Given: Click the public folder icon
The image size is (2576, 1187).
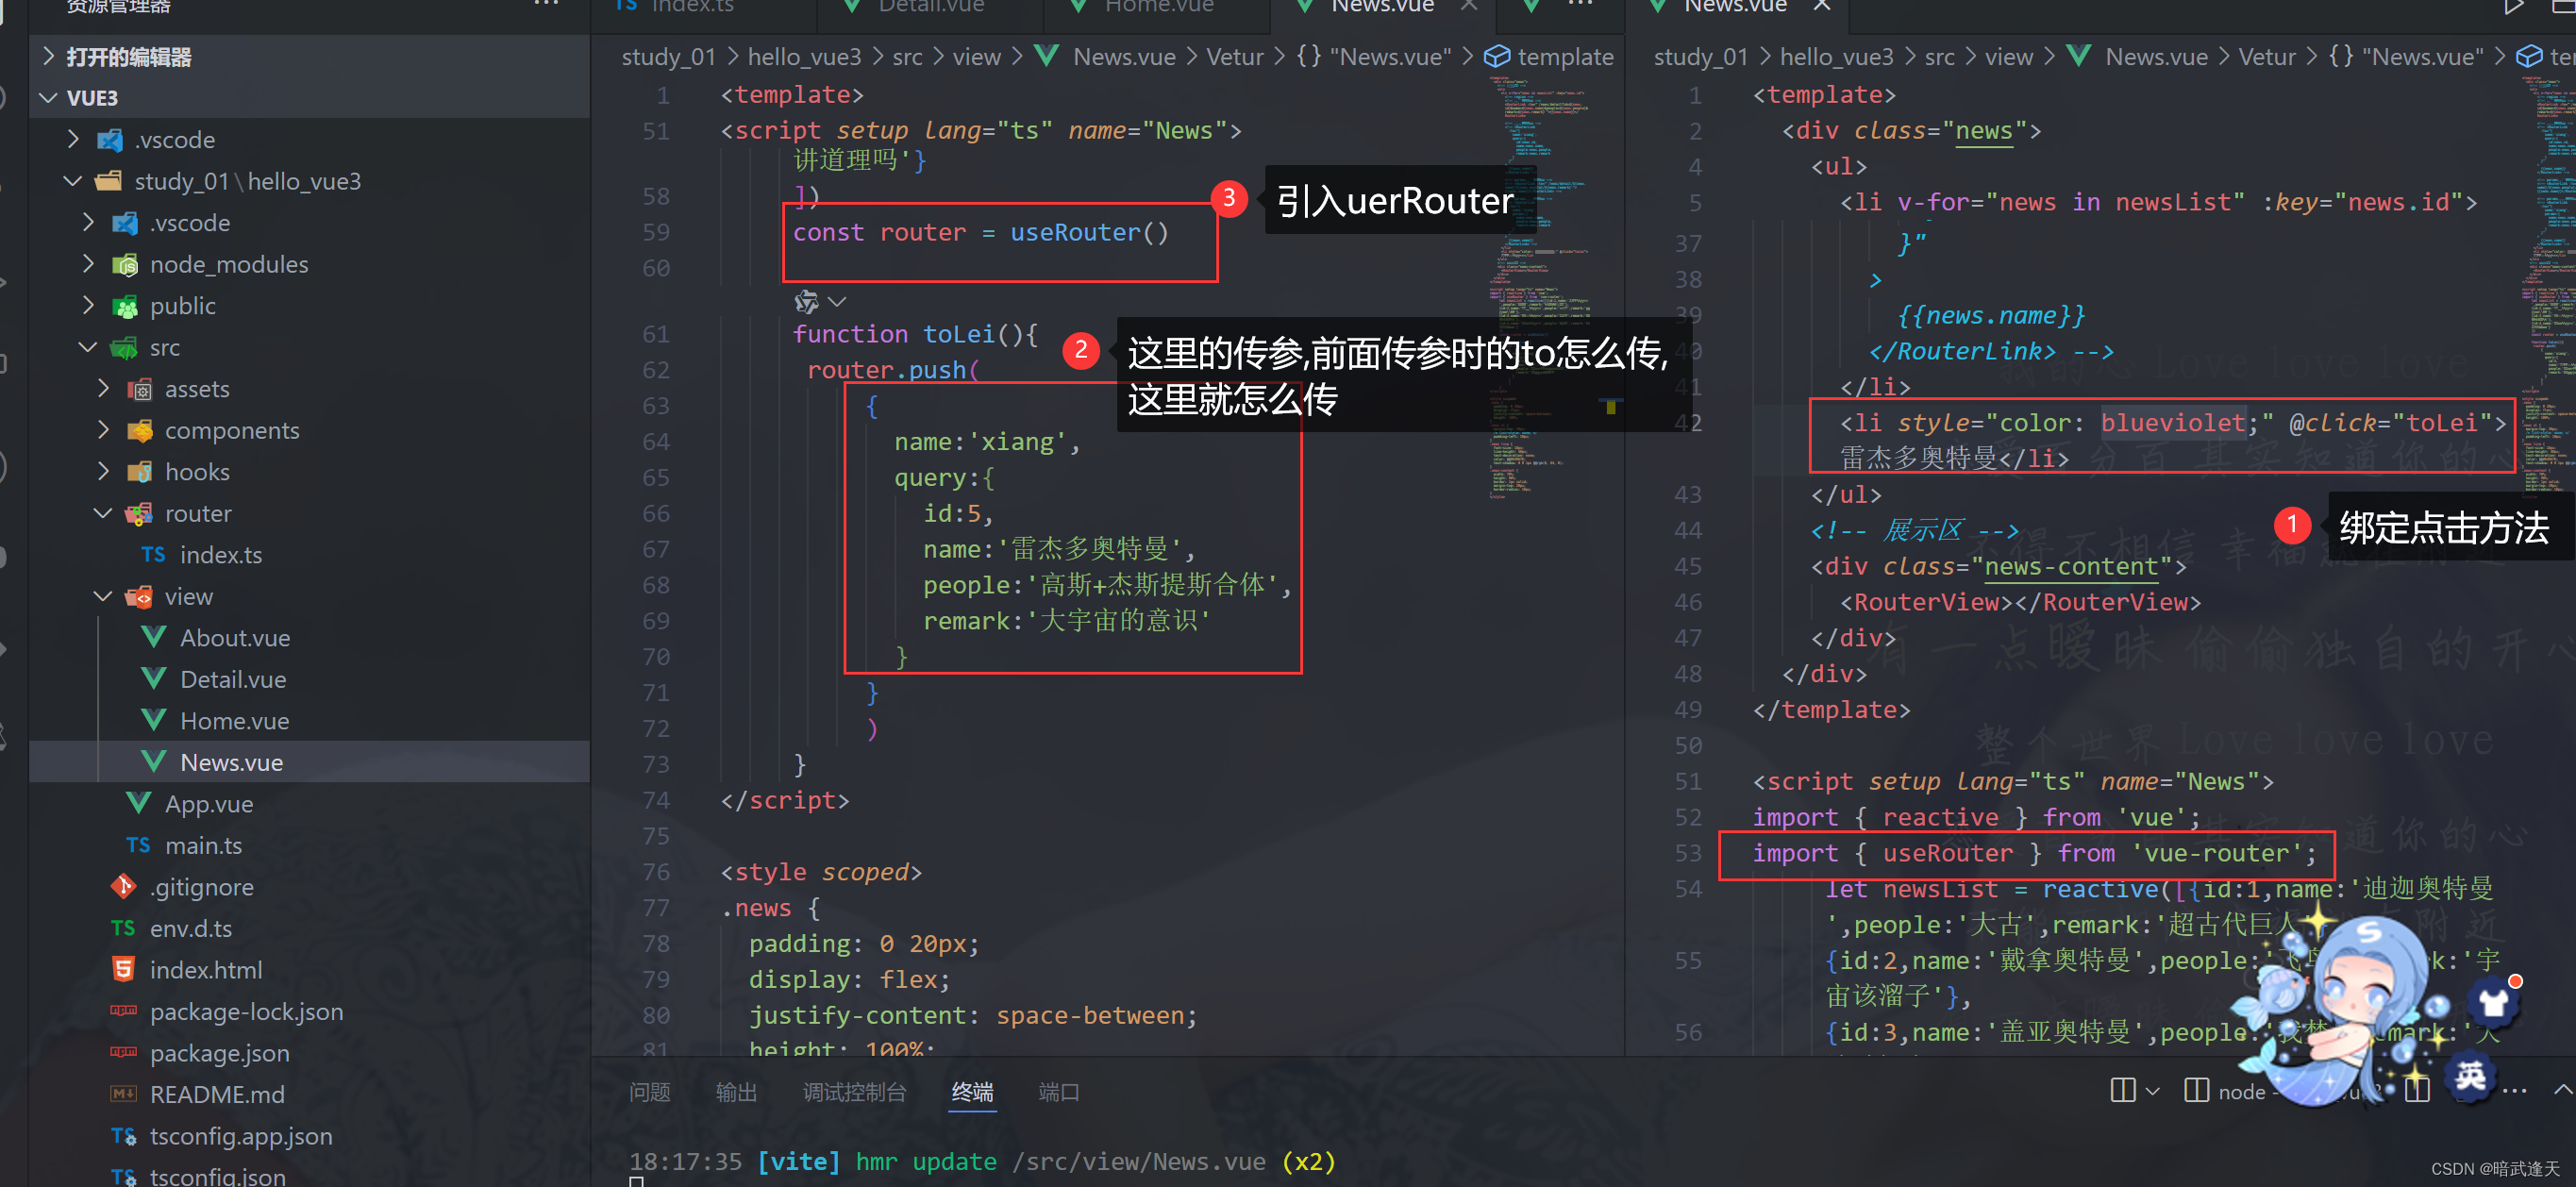Looking at the screenshot, I should pyautogui.click(x=125, y=306).
